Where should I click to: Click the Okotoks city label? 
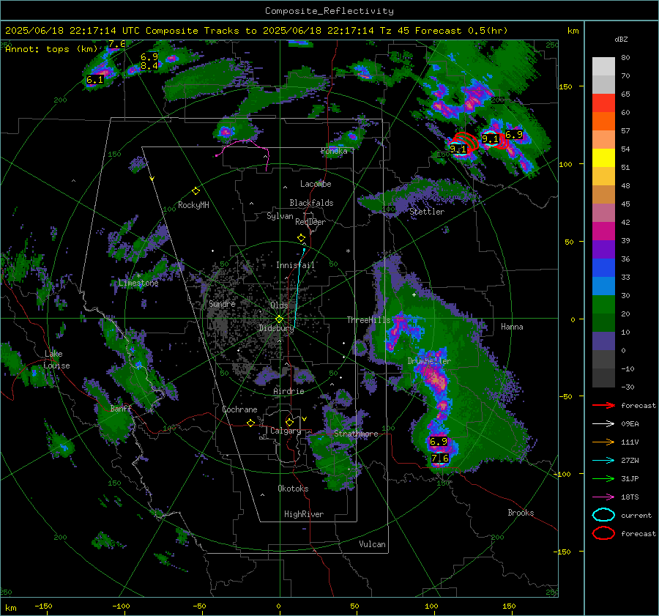pos(293,489)
